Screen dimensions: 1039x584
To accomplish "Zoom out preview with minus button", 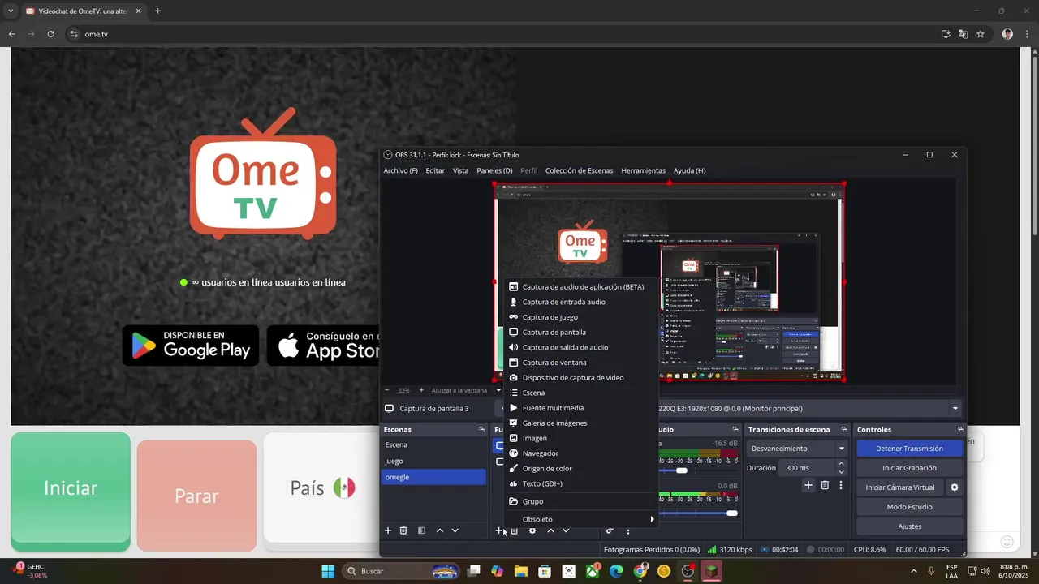I will click(x=386, y=390).
